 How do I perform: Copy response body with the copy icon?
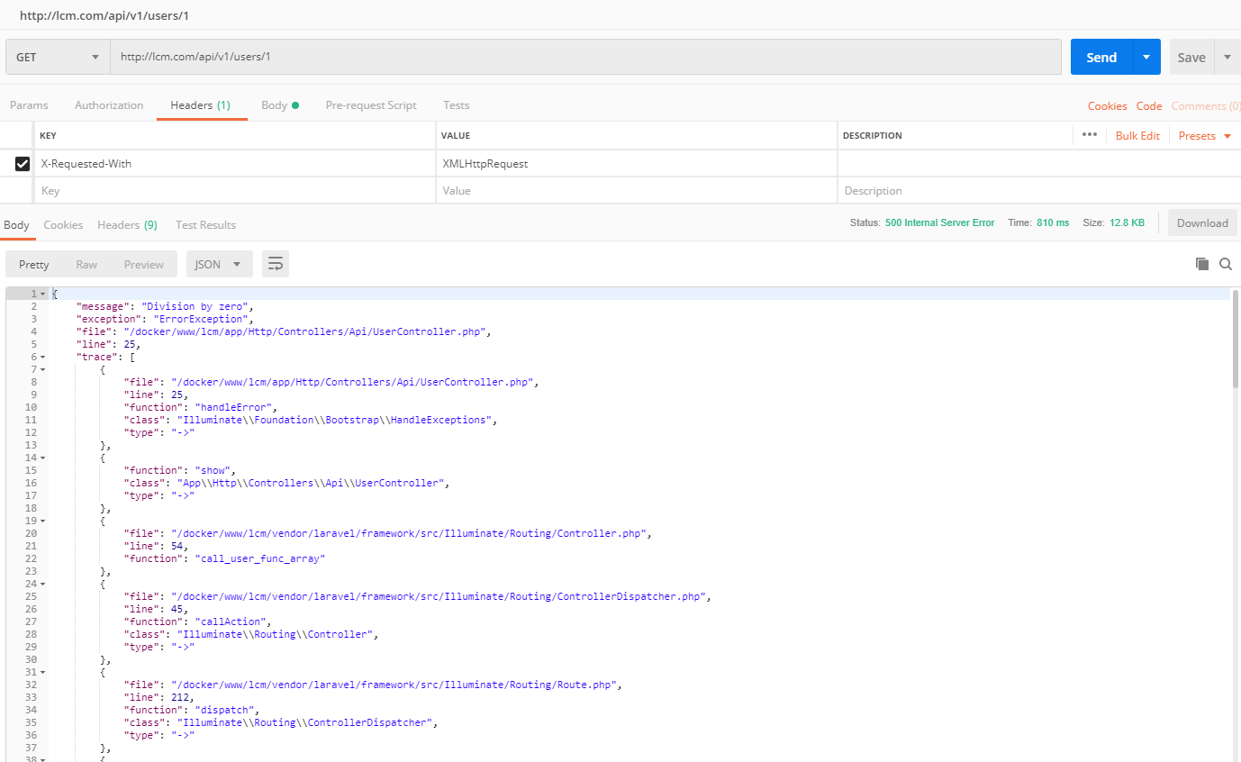tap(1201, 264)
